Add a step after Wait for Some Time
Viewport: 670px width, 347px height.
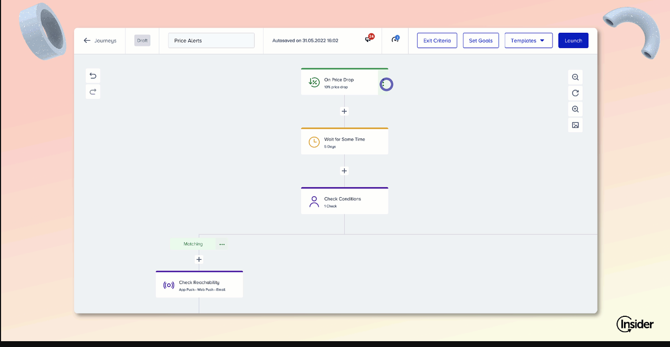tap(345, 171)
